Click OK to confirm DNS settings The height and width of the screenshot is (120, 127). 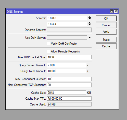pos(106,18)
